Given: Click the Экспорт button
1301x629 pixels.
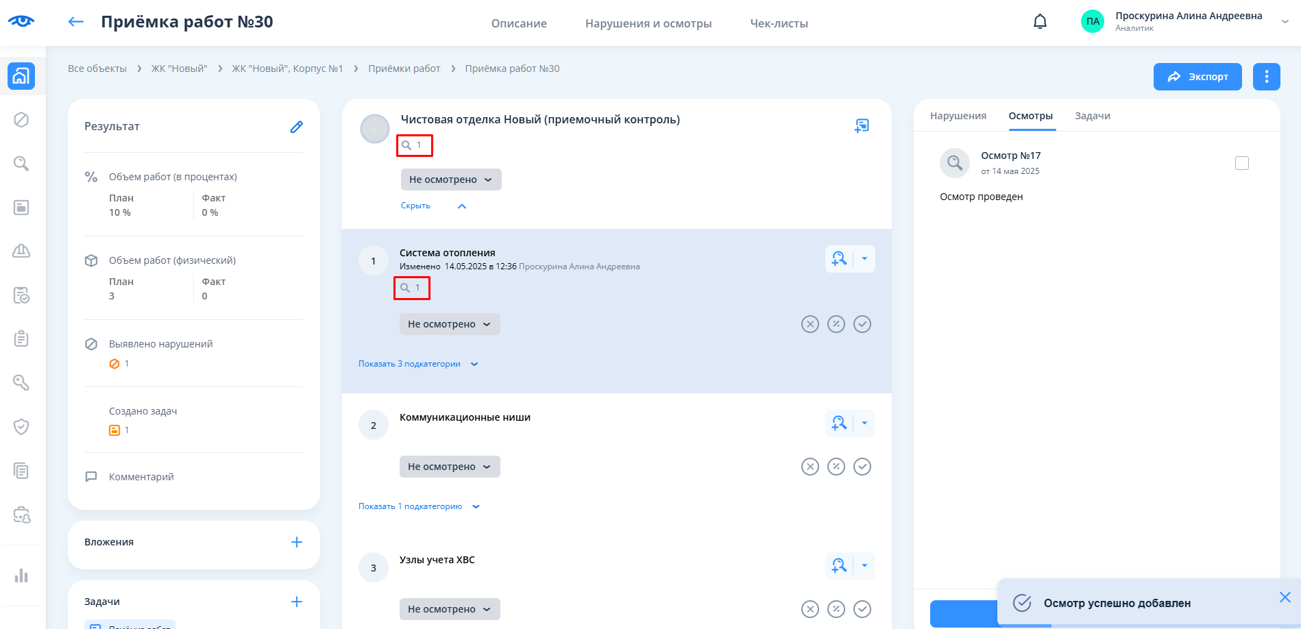Looking at the screenshot, I should pos(1197,77).
